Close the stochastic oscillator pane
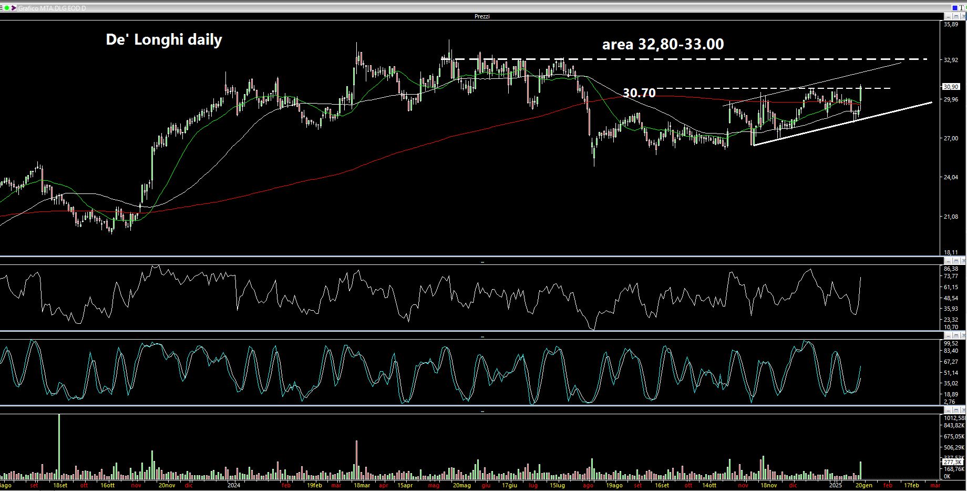The width and height of the screenshot is (967, 491). coord(963,335)
